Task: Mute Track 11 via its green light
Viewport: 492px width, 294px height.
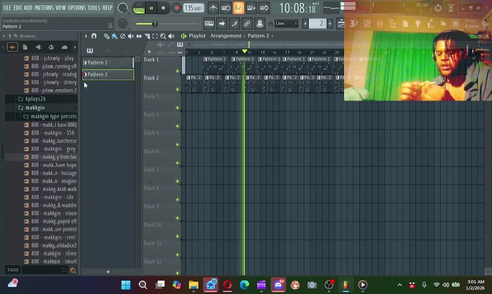Action: (177, 255)
